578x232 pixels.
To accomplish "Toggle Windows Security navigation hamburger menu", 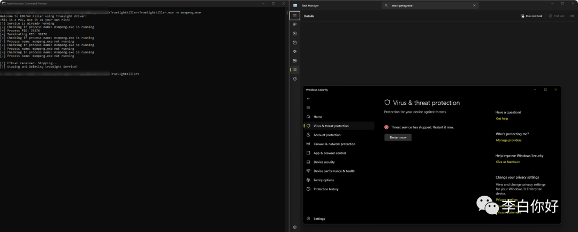I will coord(308,107).
